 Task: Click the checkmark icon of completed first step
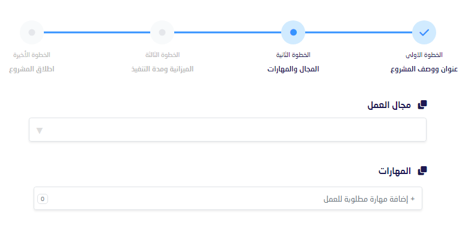[424, 32]
